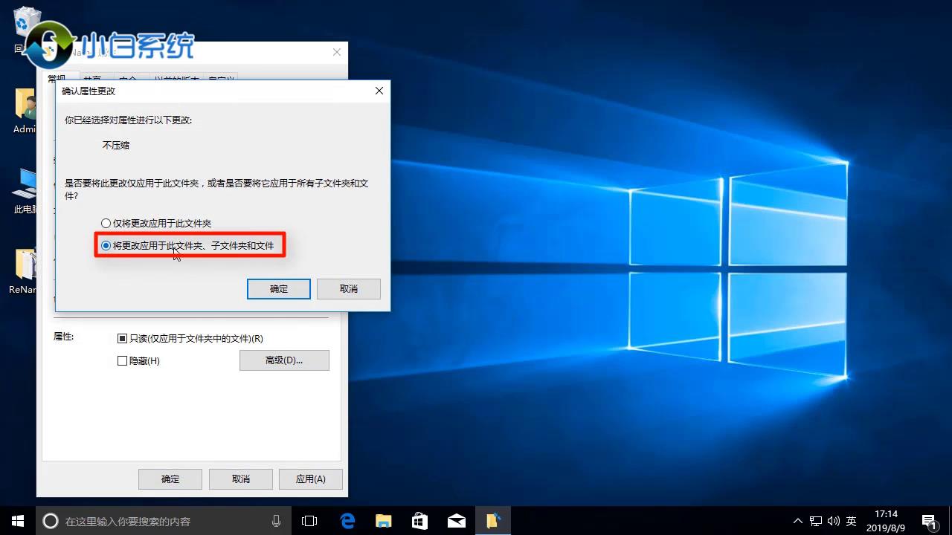The height and width of the screenshot is (535, 952).
Task: Open the Recycle Bin on desktop
Action: (x=26, y=22)
